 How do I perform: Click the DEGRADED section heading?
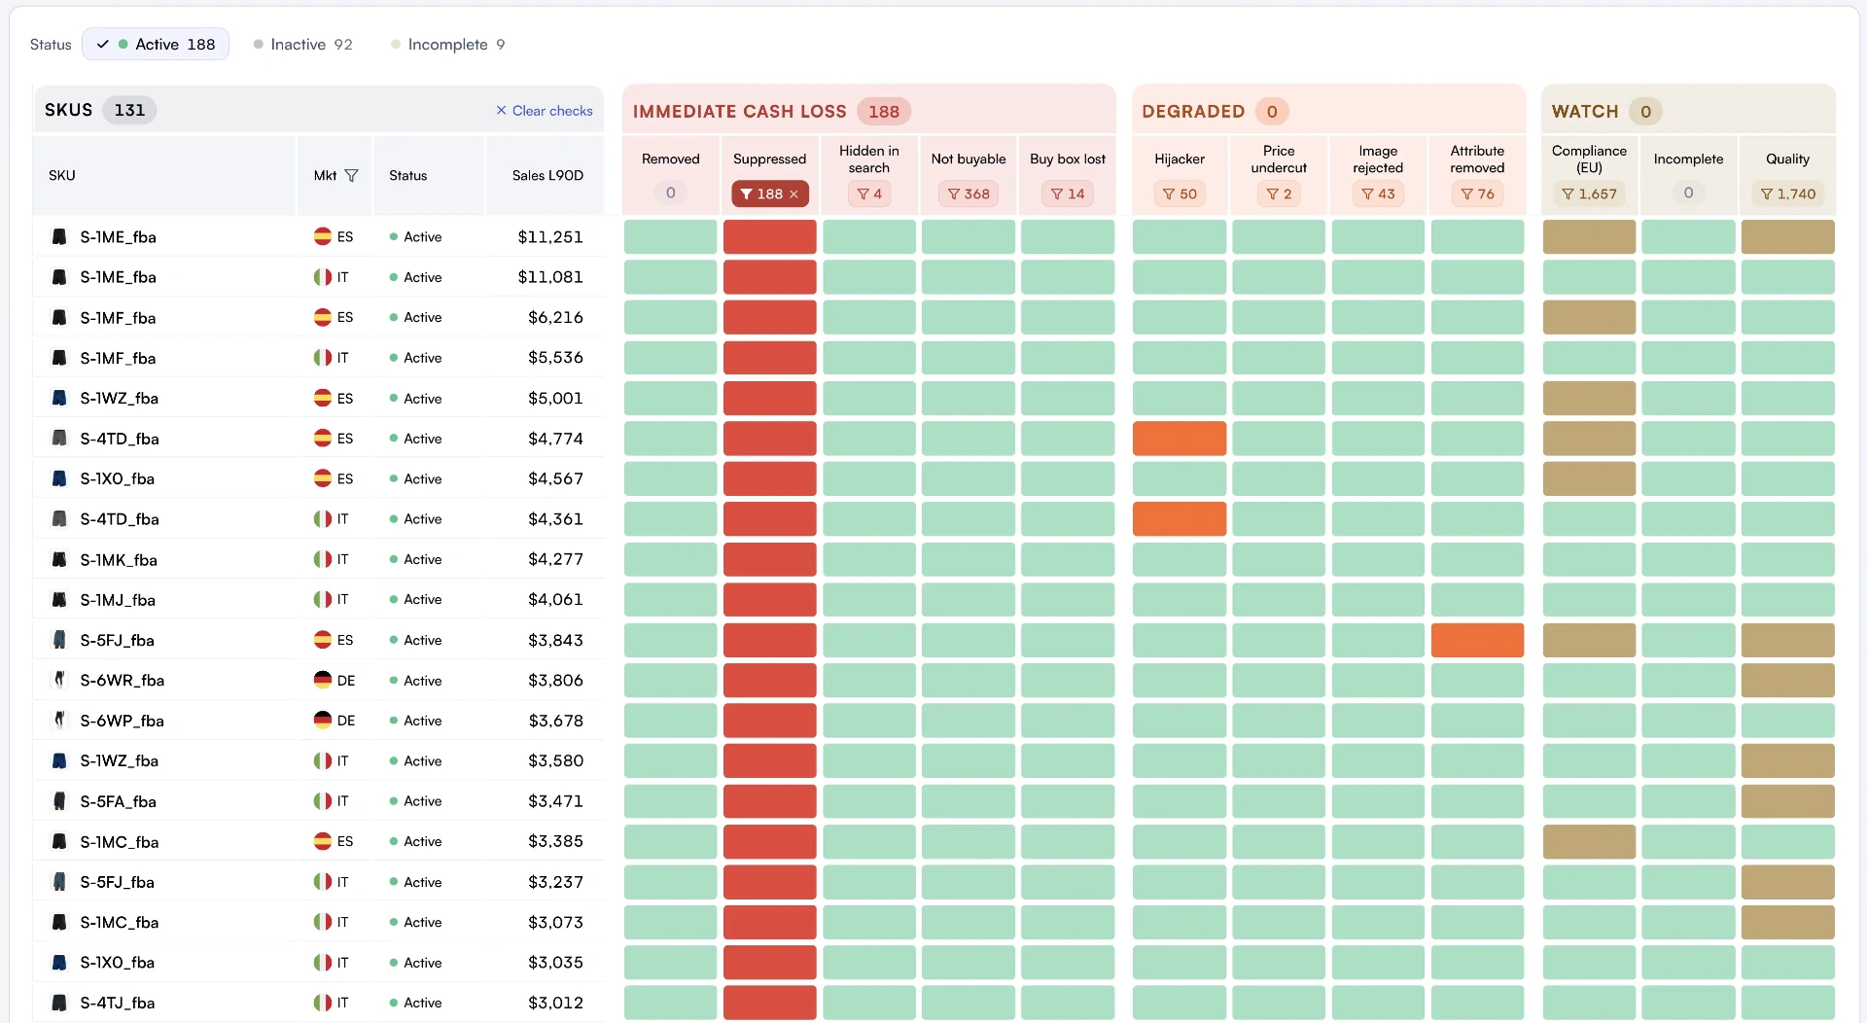(1193, 112)
